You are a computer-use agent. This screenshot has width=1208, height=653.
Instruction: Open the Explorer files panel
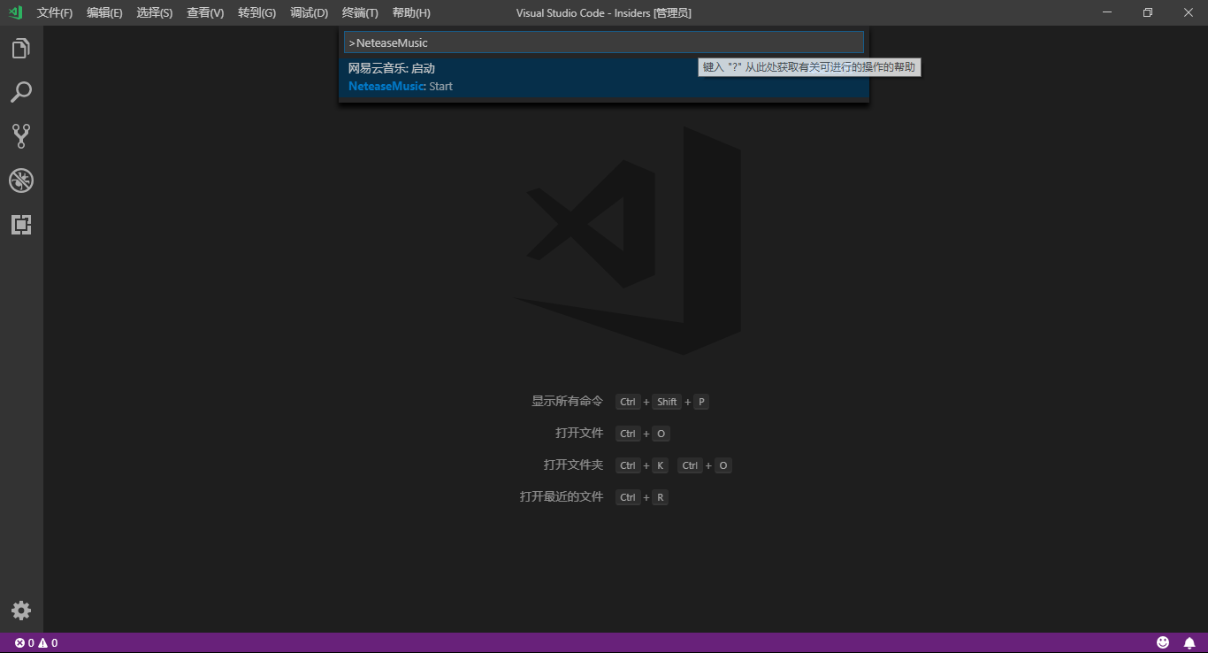pyautogui.click(x=21, y=48)
